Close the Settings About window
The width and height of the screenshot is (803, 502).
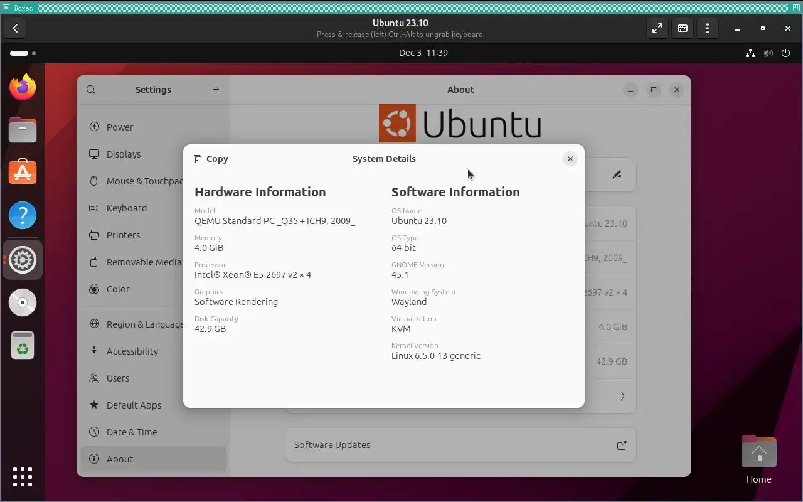click(x=677, y=90)
